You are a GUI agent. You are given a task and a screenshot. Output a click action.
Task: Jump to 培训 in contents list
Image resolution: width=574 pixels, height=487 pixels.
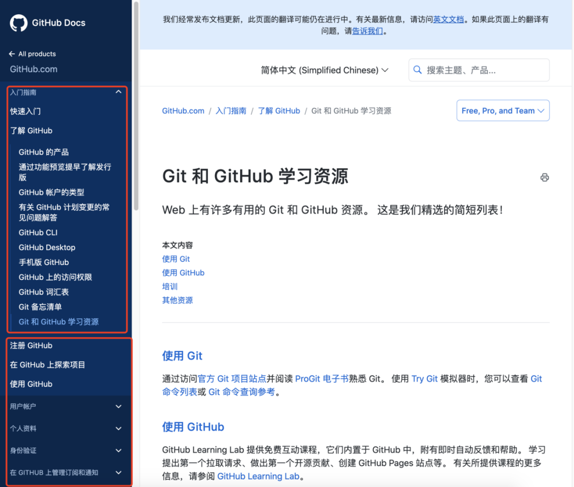170,286
